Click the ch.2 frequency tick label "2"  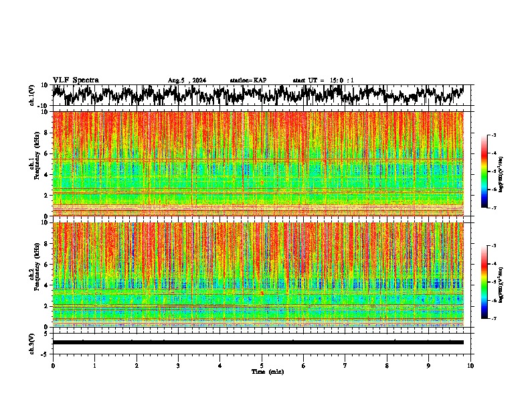coord(46,306)
